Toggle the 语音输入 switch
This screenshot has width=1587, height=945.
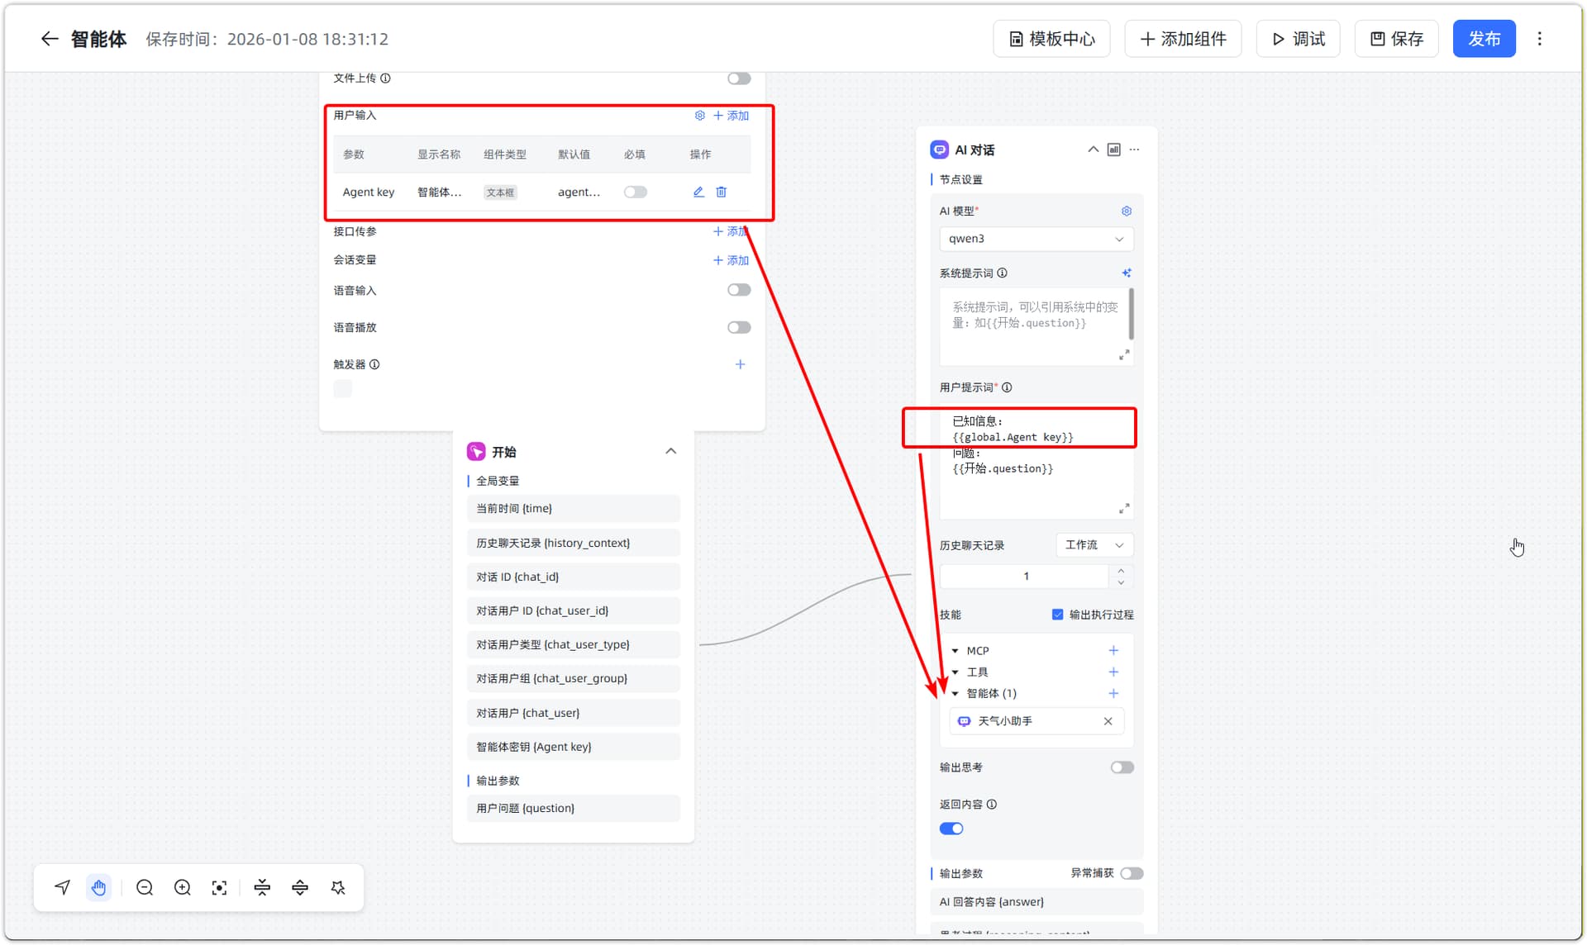738,290
